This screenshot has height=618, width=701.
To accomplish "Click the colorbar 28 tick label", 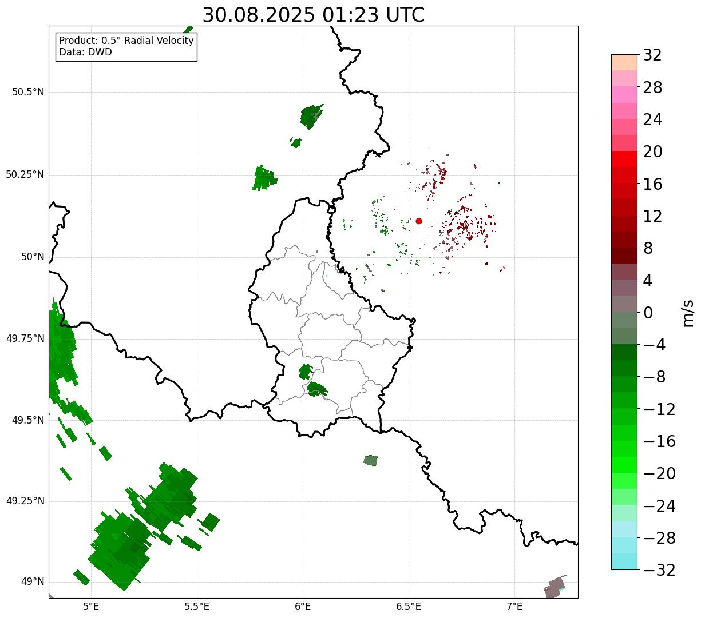I will [652, 87].
